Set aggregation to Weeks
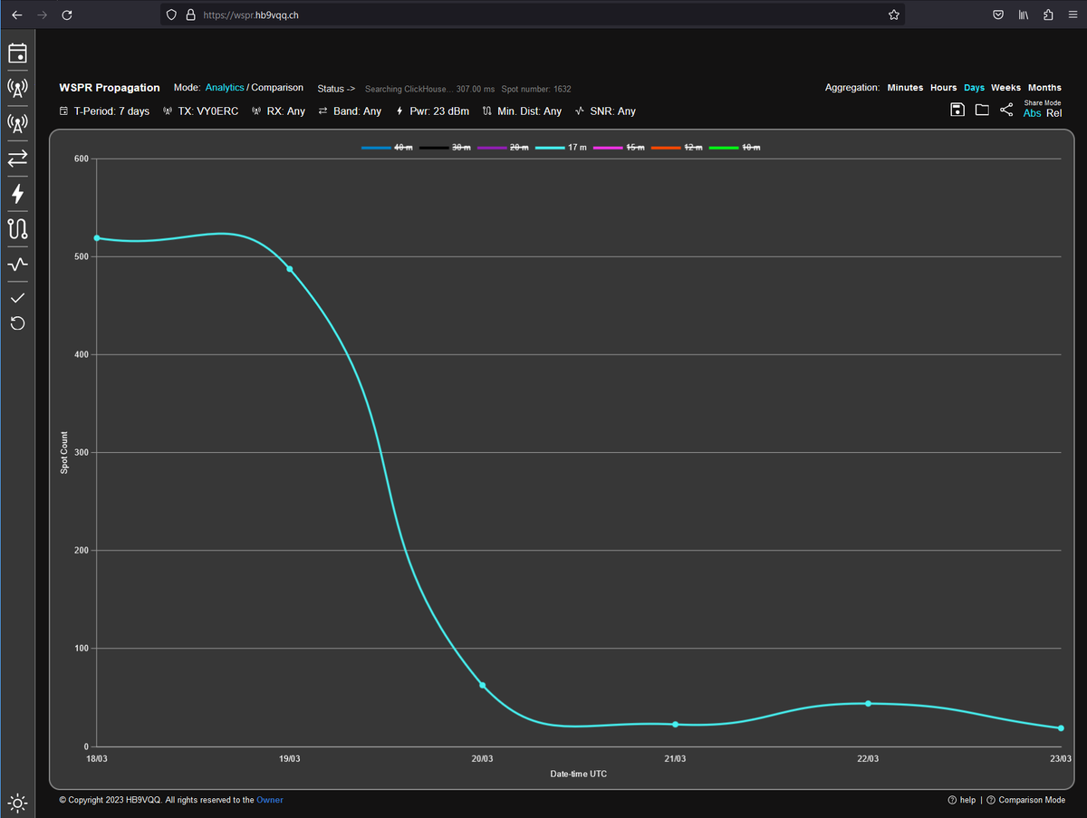Screen dimensions: 1087x818 (1005, 88)
